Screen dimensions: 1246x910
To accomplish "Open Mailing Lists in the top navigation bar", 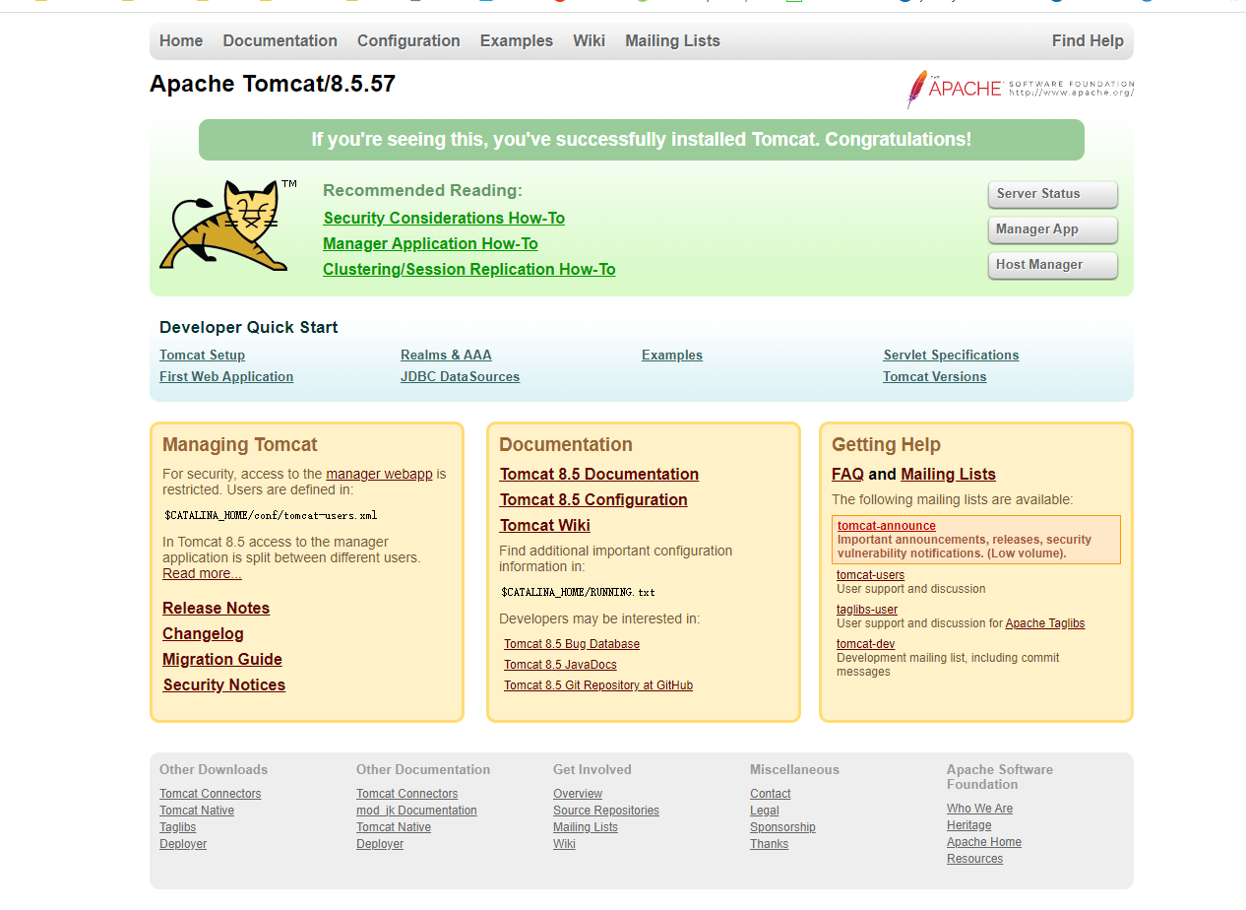I will (x=673, y=40).
